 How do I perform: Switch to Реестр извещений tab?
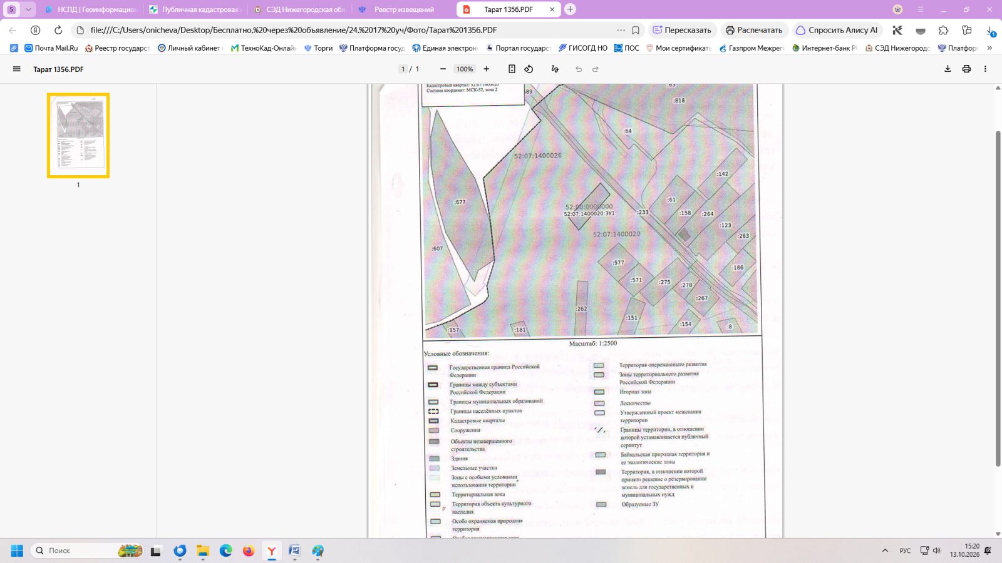tap(404, 9)
